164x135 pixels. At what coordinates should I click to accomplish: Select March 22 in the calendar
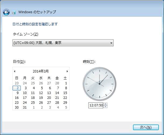tap(65, 98)
